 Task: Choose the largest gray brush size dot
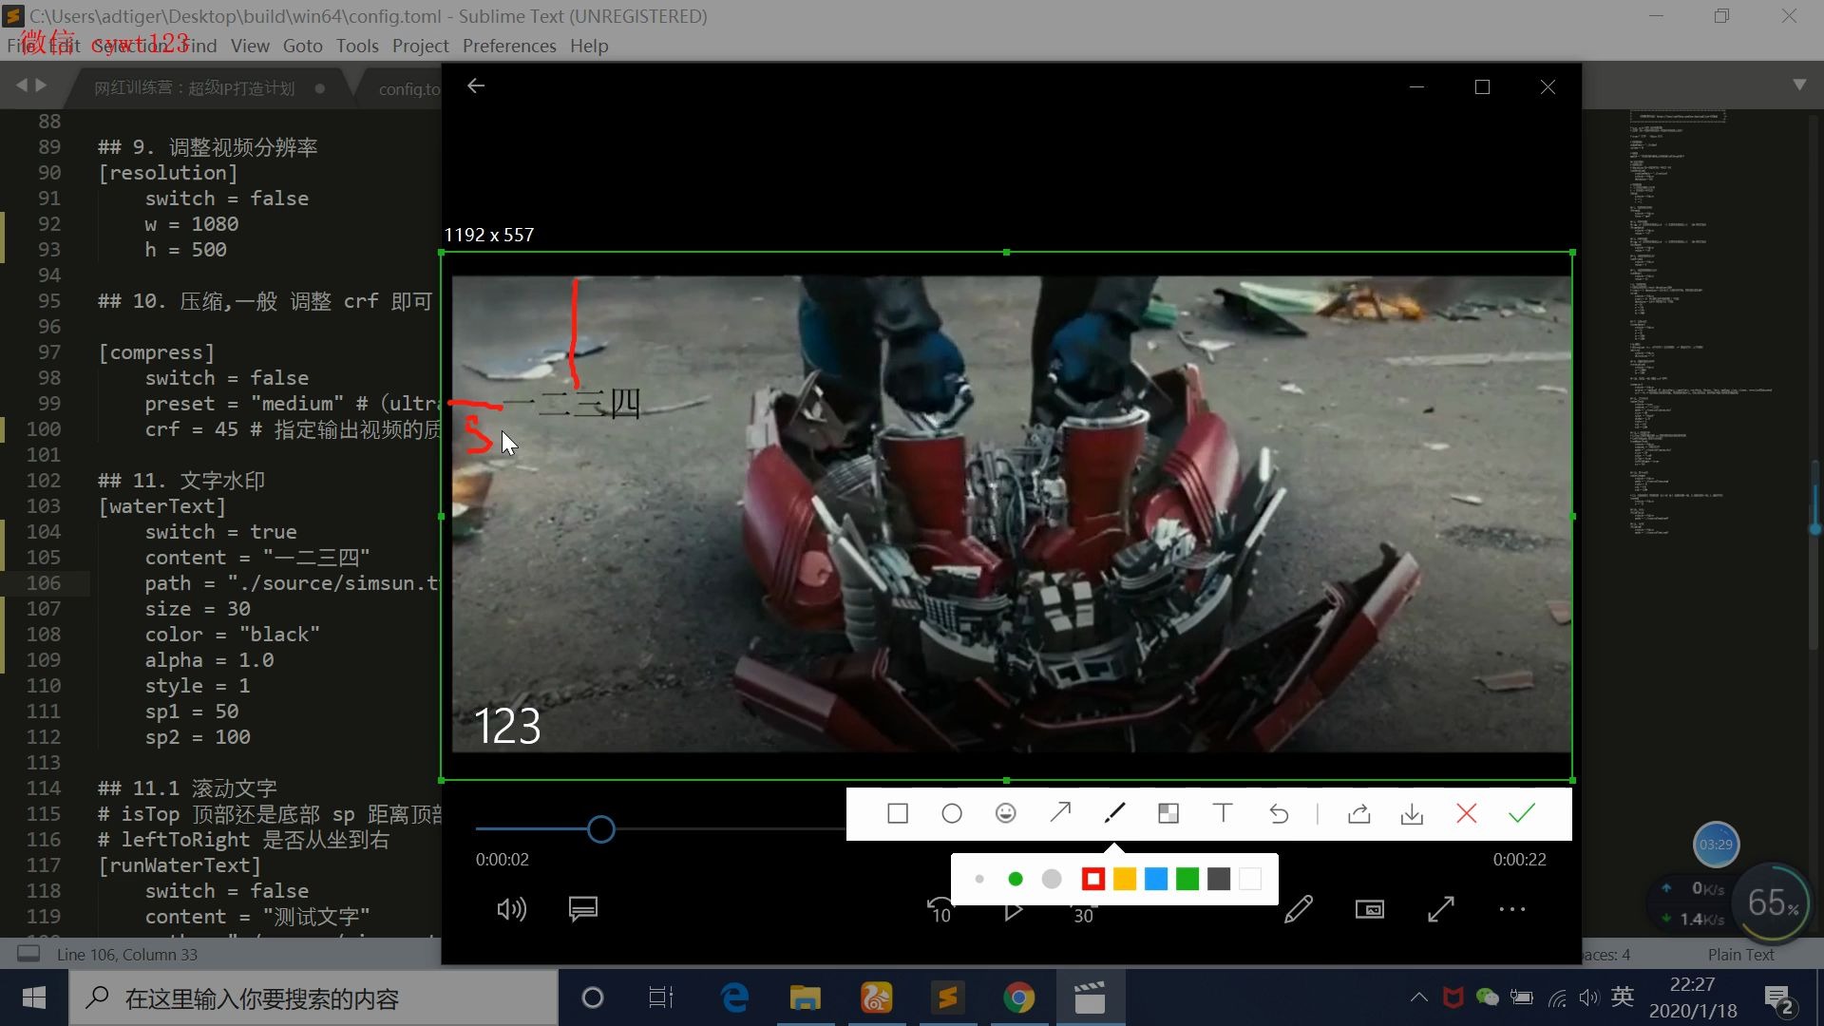(x=1052, y=880)
